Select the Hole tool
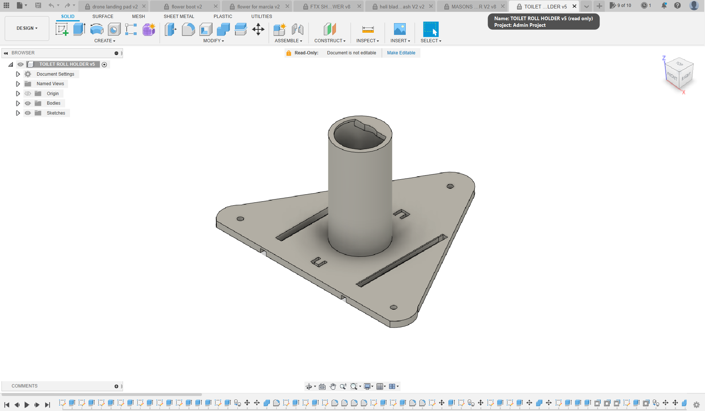This screenshot has height=411, width=705. tap(114, 29)
